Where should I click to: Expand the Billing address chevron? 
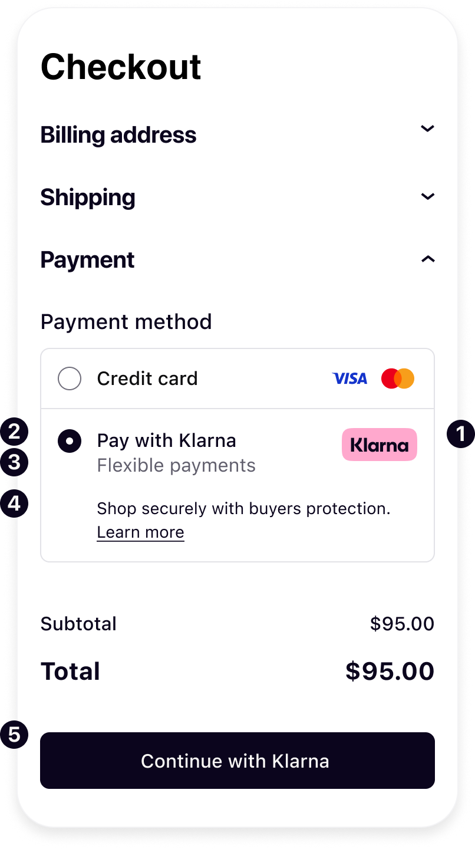coord(427,129)
